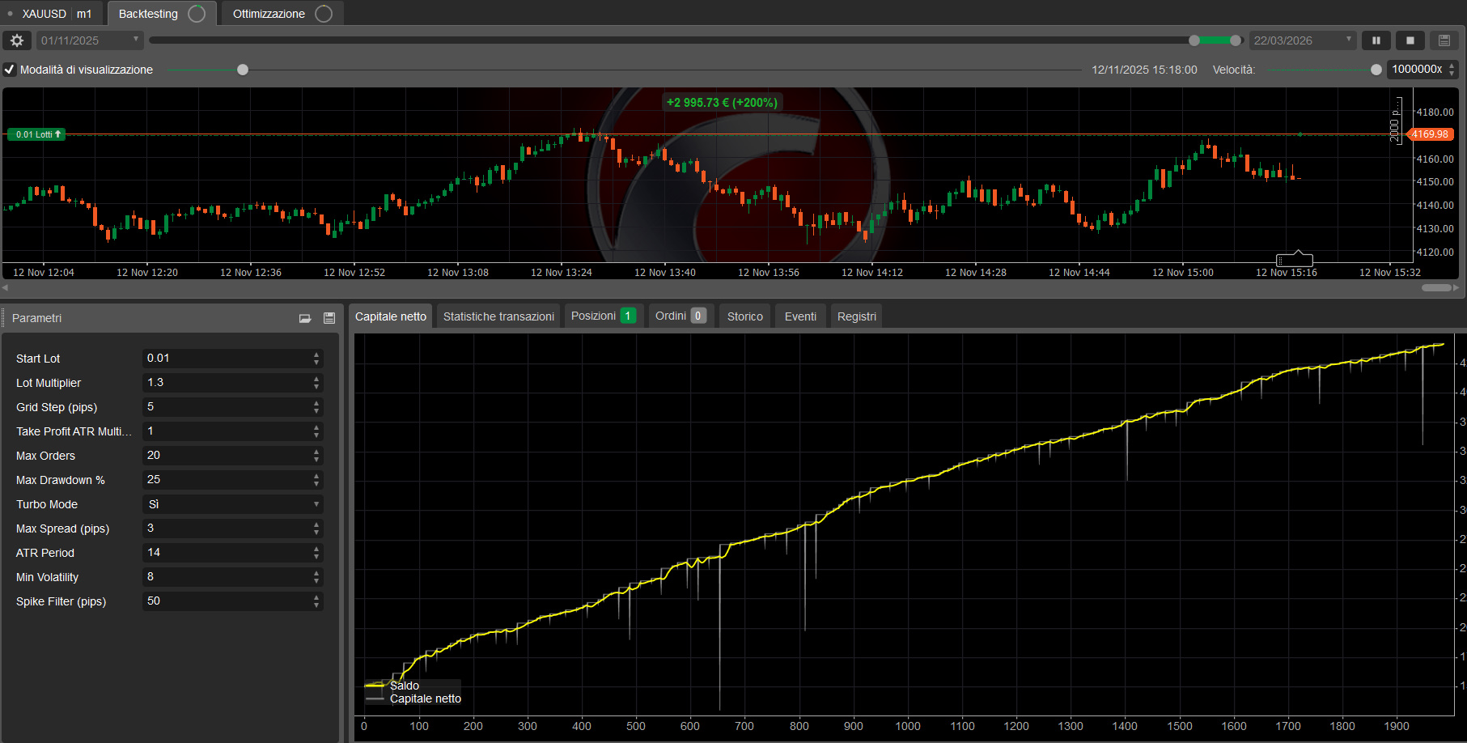Image resolution: width=1467 pixels, height=743 pixels.
Task: Stop the backtest with the square button
Action: click(x=1410, y=40)
